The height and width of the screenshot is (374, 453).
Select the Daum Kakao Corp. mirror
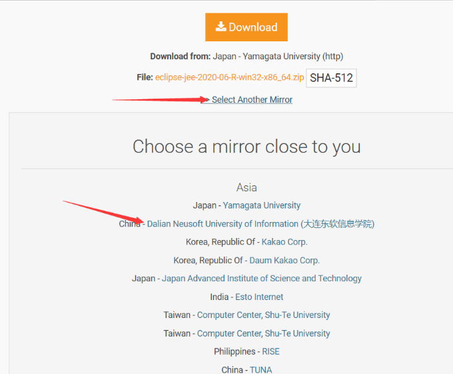[284, 261]
